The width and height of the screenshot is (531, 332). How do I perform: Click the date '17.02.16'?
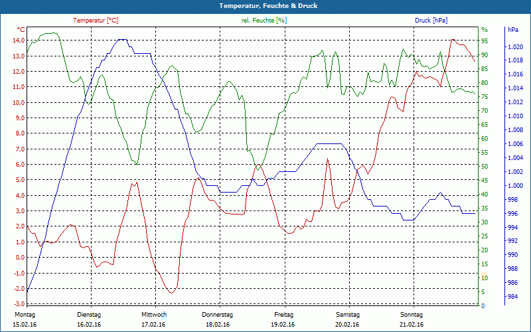pyautogui.click(x=153, y=325)
